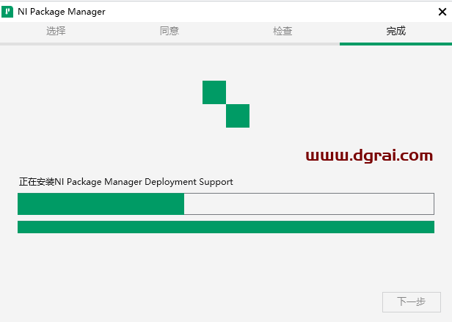Click the overall install progress bar

226,227
